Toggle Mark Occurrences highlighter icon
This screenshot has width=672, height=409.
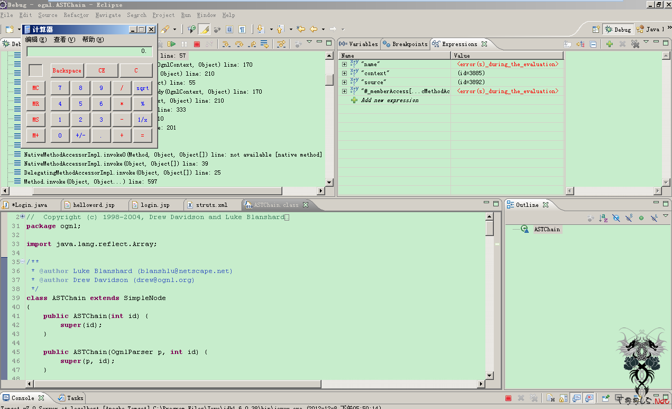[x=204, y=29]
